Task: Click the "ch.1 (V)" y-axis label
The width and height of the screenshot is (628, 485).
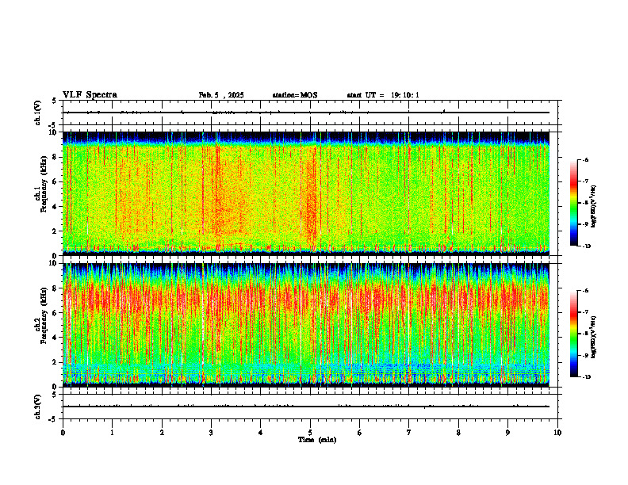Action: point(38,113)
